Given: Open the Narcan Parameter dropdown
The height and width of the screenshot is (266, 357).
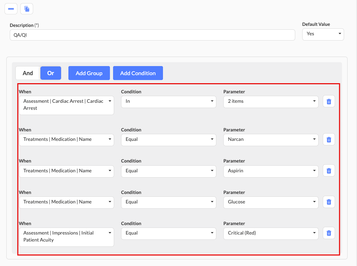Looking at the screenshot, I should [x=270, y=139].
